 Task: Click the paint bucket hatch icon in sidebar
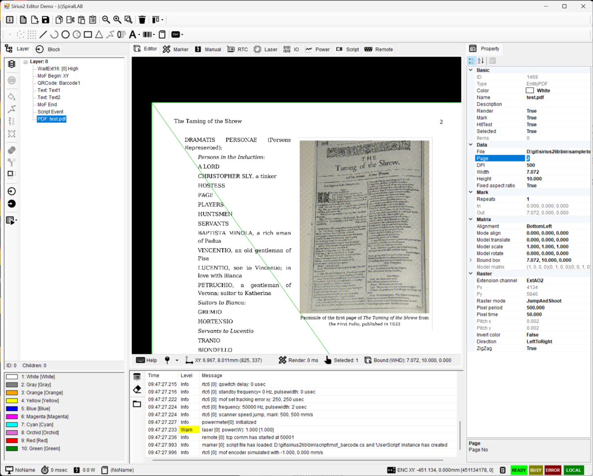point(12,97)
